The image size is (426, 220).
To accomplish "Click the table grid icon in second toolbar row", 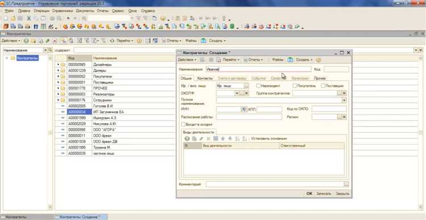I will pyautogui.click(x=43, y=27).
